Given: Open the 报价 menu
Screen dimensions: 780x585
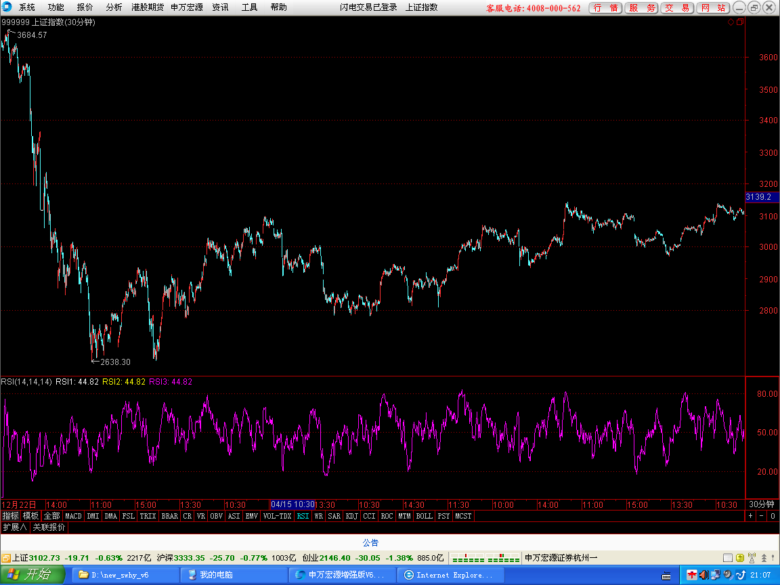Looking at the screenshot, I should pos(85,7).
